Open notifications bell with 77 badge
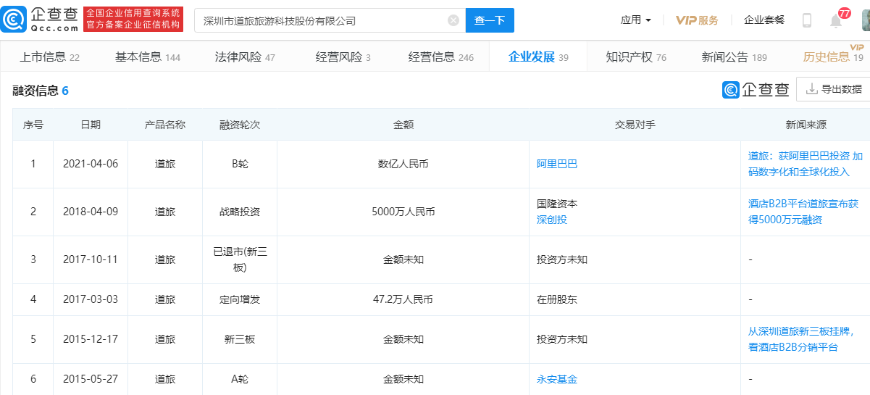 click(x=836, y=20)
